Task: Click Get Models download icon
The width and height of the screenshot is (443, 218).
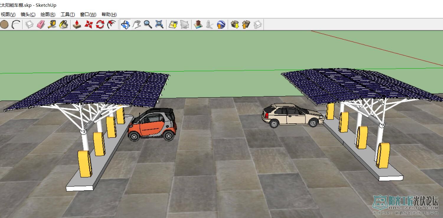Action: [235, 24]
